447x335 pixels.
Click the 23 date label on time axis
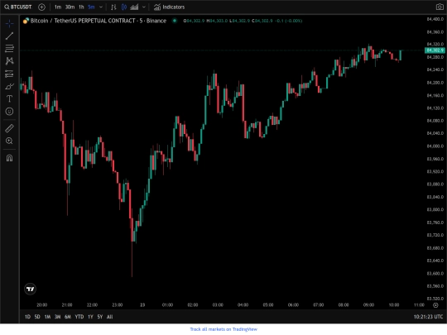click(x=142, y=305)
